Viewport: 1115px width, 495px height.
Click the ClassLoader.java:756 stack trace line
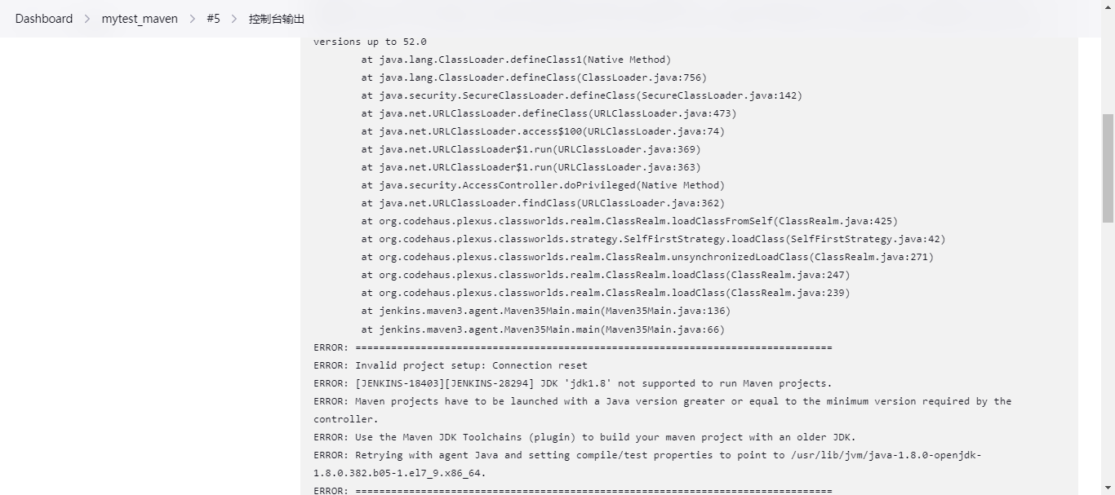coord(534,78)
